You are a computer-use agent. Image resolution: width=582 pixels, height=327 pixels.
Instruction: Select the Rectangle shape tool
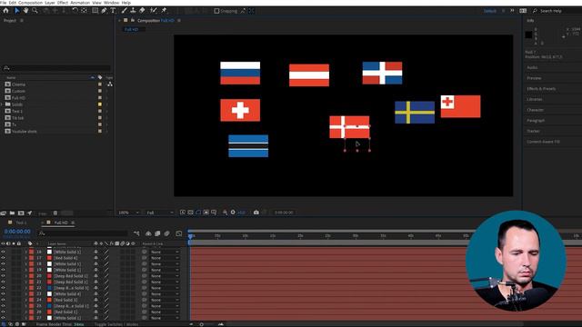95,11
